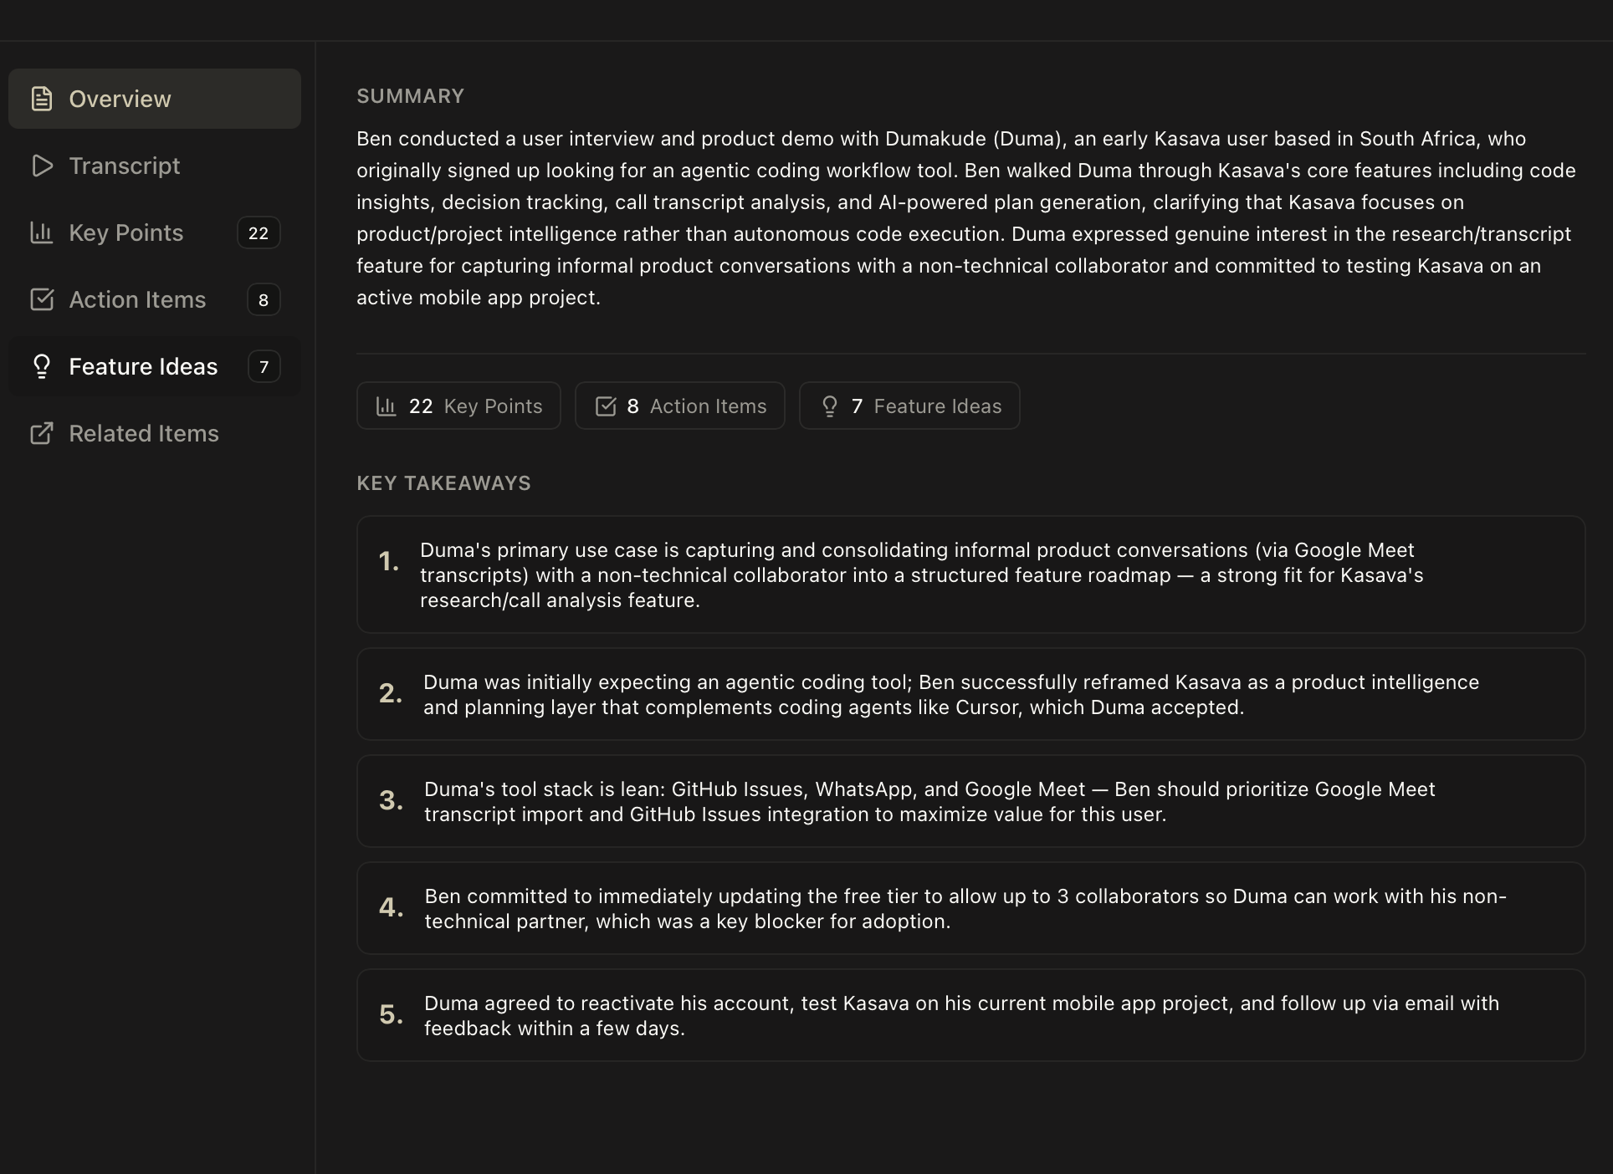Image resolution: width=1613 pixels, height=1174 pixels.
Task: Click the 8 count badge beside Action Items
Action: coord(264,299)
